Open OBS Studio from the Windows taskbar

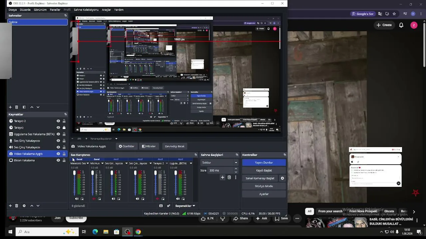tap(127, 232)
